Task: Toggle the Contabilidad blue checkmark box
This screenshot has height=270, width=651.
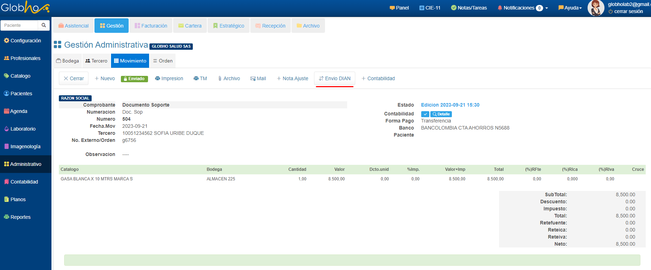Action: pos(425,114)
